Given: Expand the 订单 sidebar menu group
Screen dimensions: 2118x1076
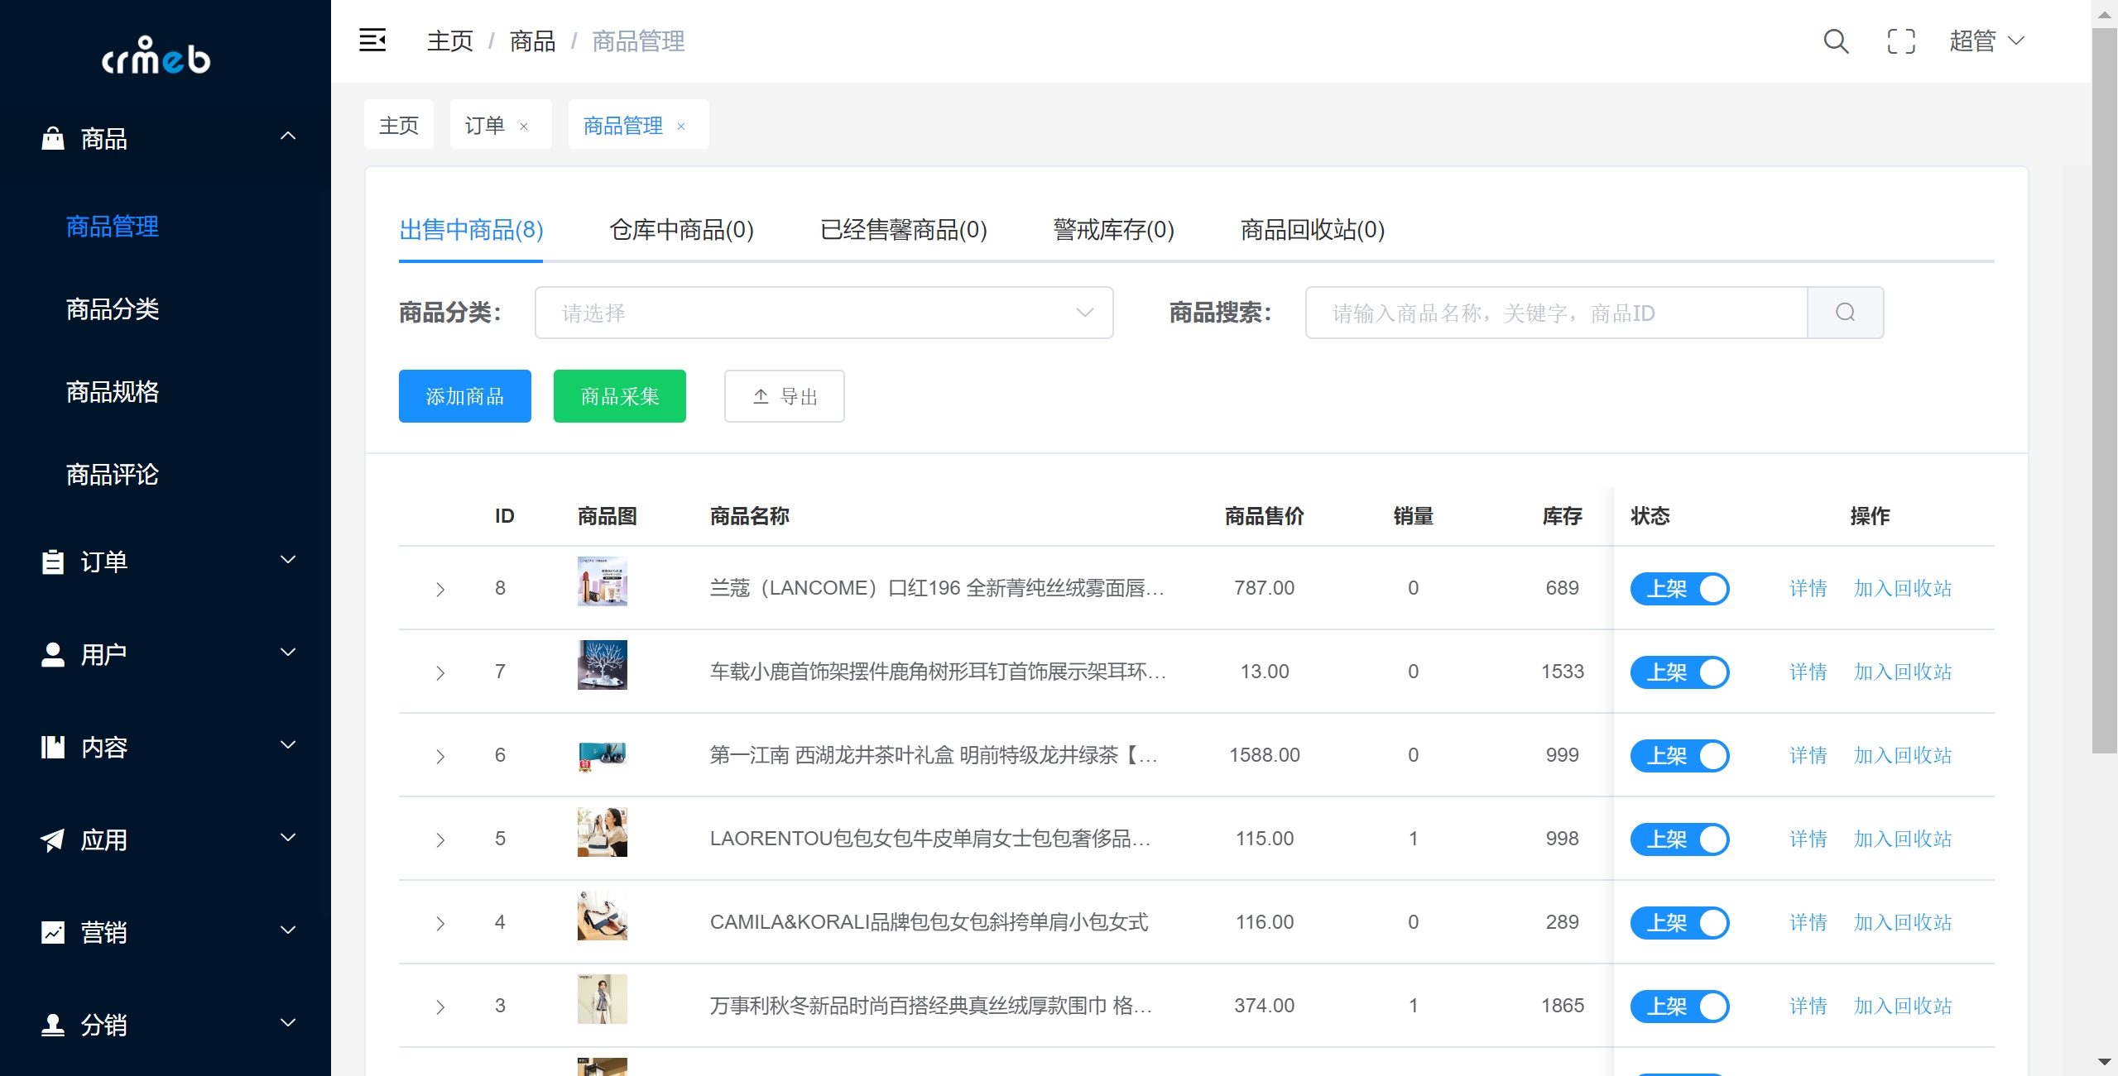Looking at the screenshot, I should point(166,562).
